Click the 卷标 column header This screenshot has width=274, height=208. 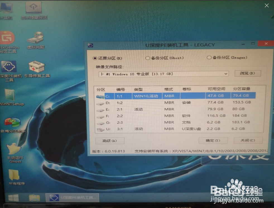187,89
